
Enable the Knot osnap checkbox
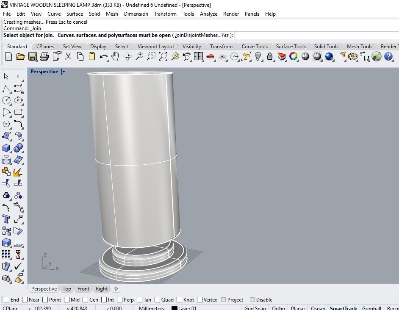coord(180,299)
